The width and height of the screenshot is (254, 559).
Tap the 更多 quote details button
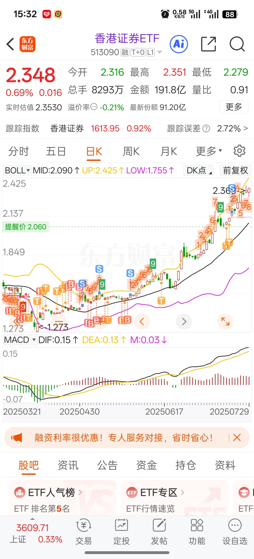(x=234, y=107)
